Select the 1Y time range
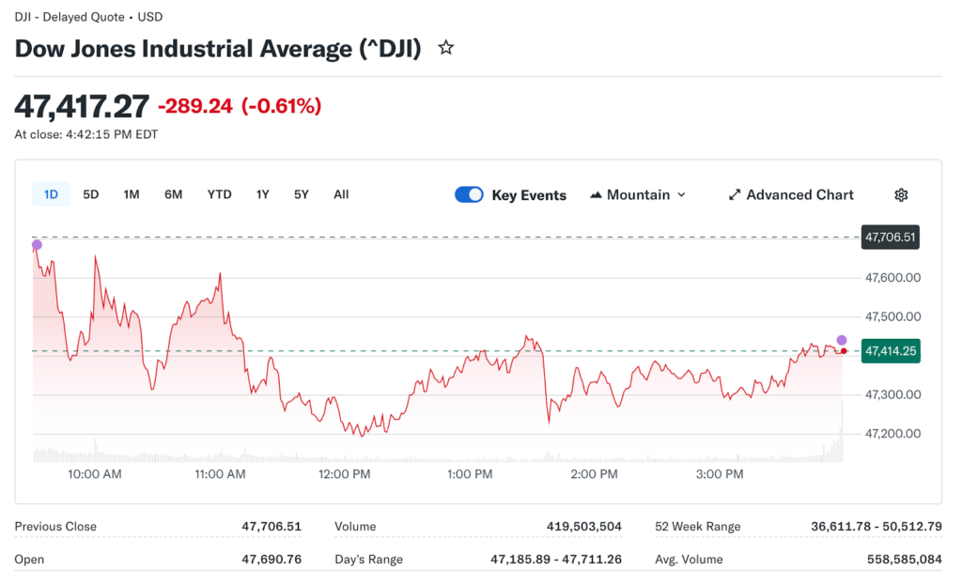Viewport: 962px width, 585px height. tap(263, 194)
